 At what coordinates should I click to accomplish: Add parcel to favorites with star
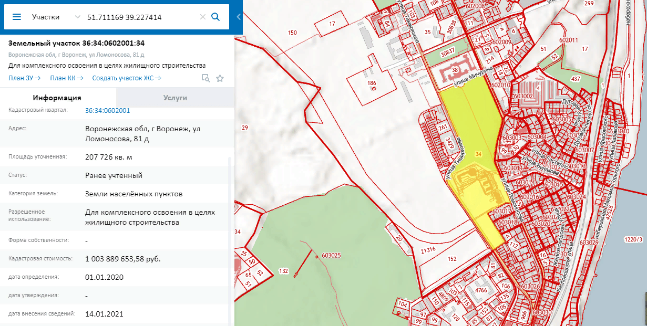(220, 78)
